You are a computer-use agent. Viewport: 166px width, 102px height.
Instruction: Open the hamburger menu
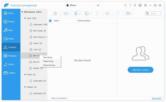[145, 5]
